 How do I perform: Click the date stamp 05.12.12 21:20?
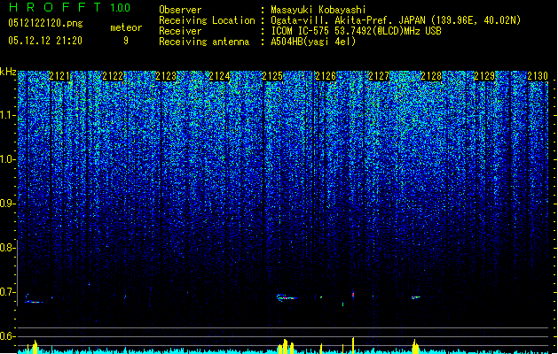pos(45,41)
